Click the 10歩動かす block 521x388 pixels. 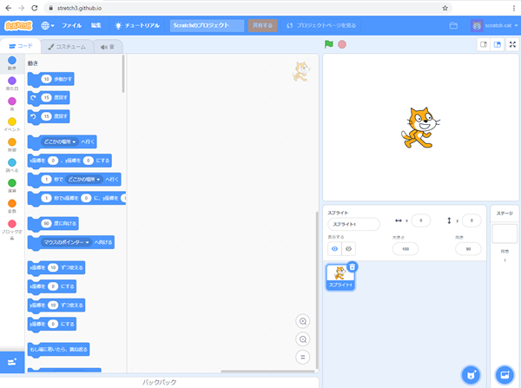pyautogui.click(x=51, y=79)
